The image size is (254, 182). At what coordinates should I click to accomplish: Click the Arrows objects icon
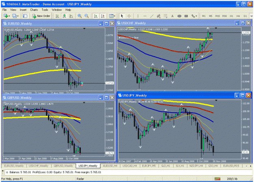pos(193,16)
